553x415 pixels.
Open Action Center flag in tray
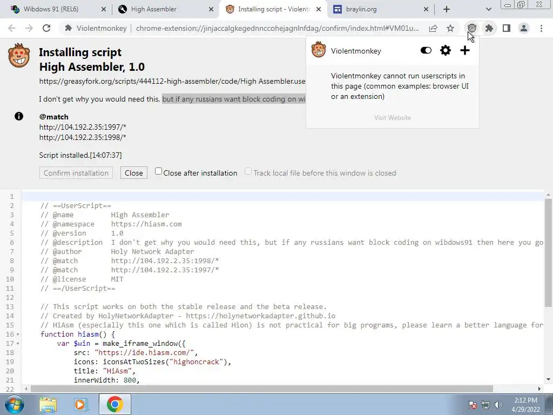tap(473, 405)
